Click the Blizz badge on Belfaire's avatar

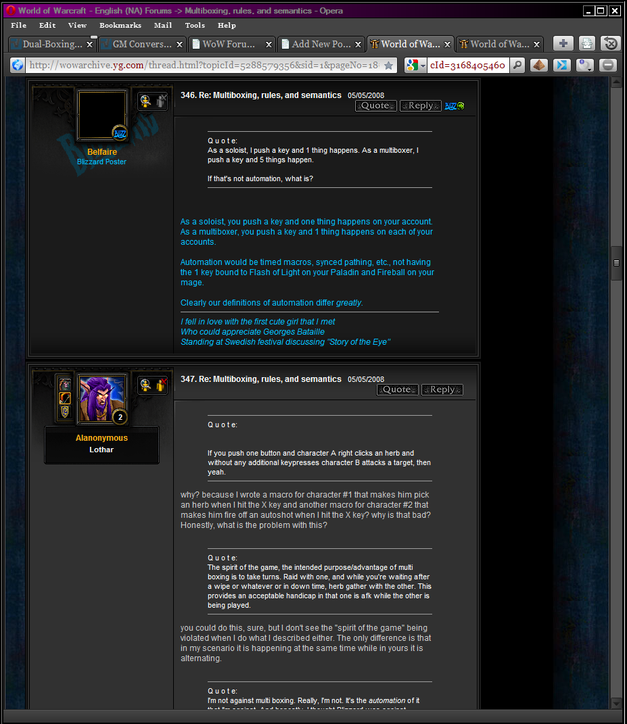coord(120,133)
